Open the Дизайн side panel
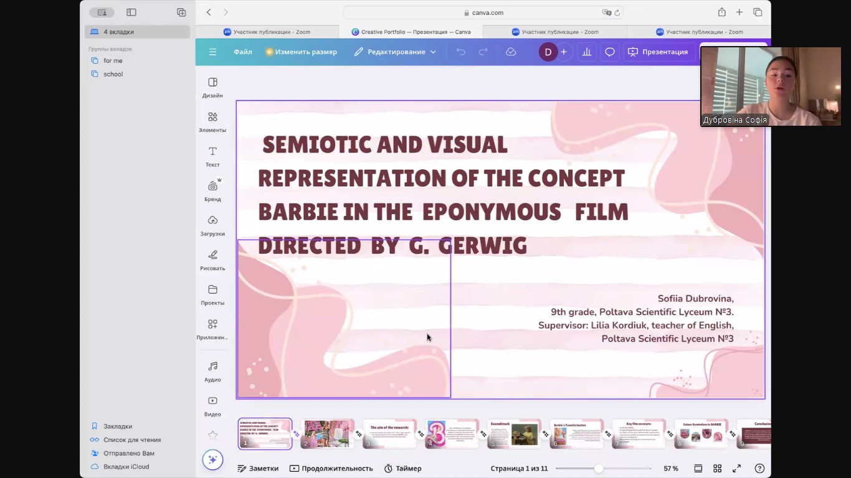This screenshot has height=478, width=851. pyautogui.click(x=212, y=88)
